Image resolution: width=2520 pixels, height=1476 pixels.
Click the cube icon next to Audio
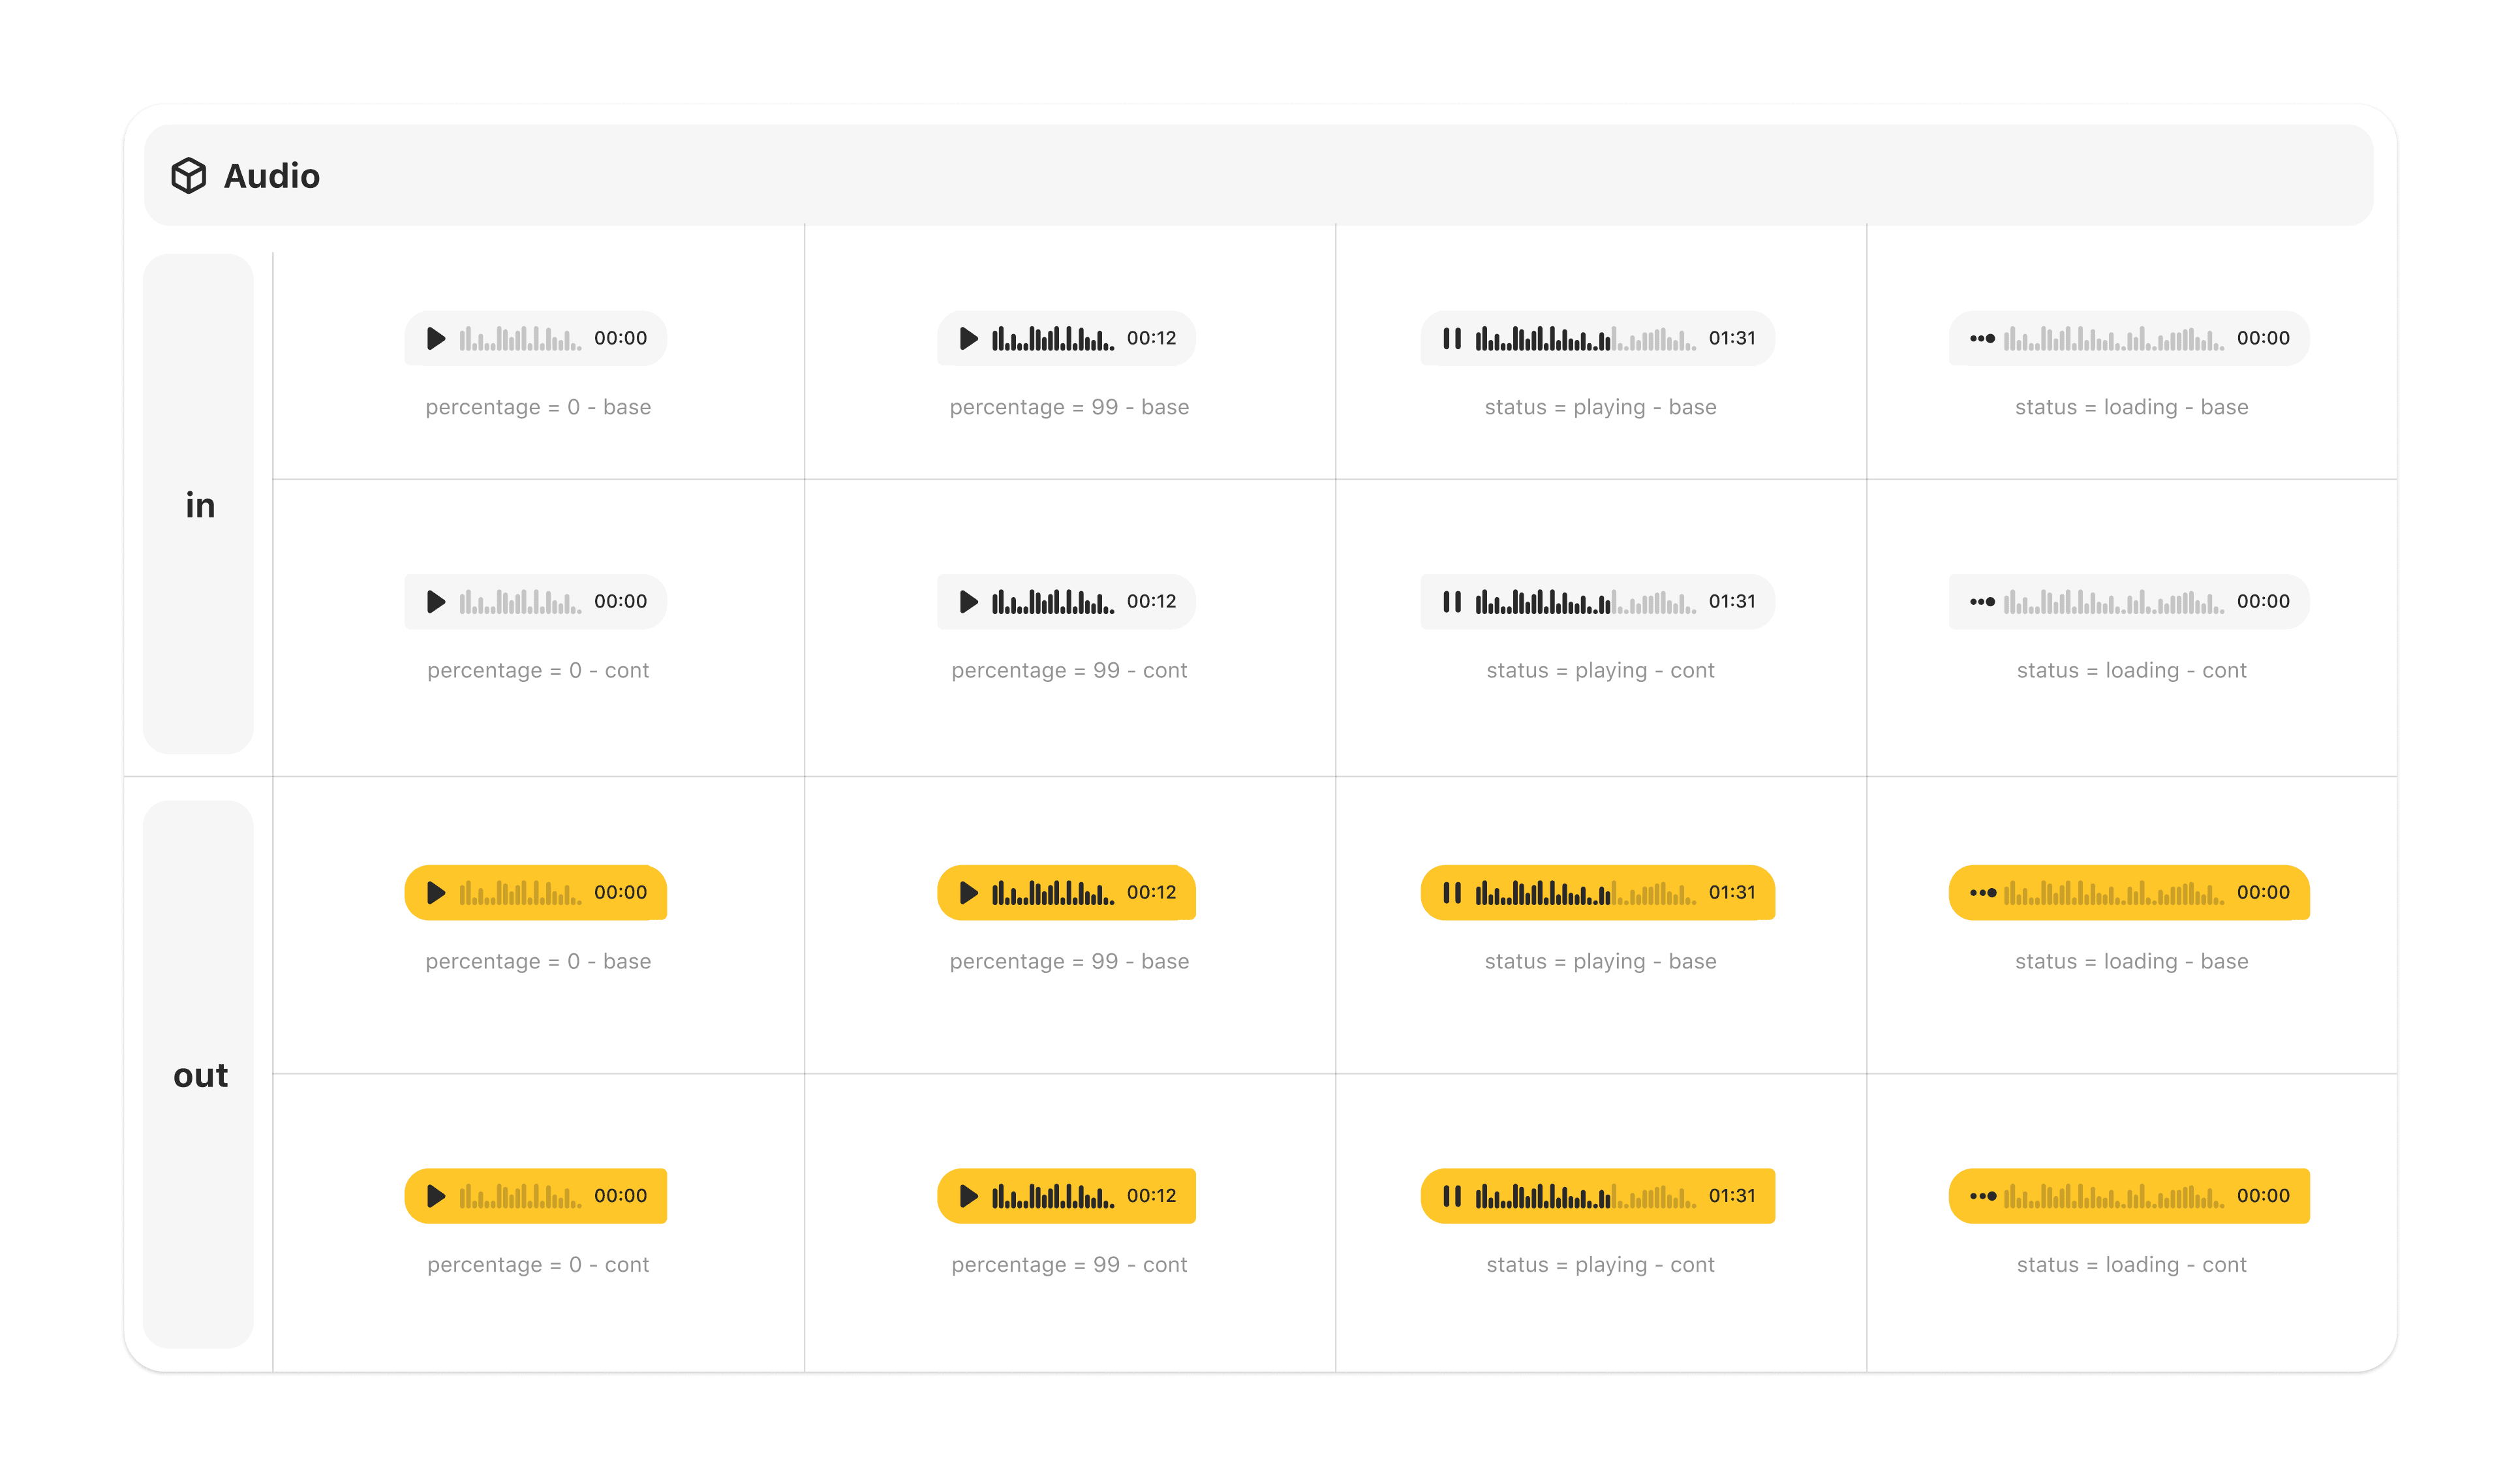click(188, 176)
